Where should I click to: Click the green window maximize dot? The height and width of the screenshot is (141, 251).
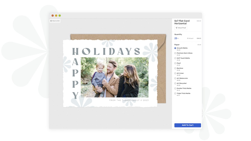[60, 16]
